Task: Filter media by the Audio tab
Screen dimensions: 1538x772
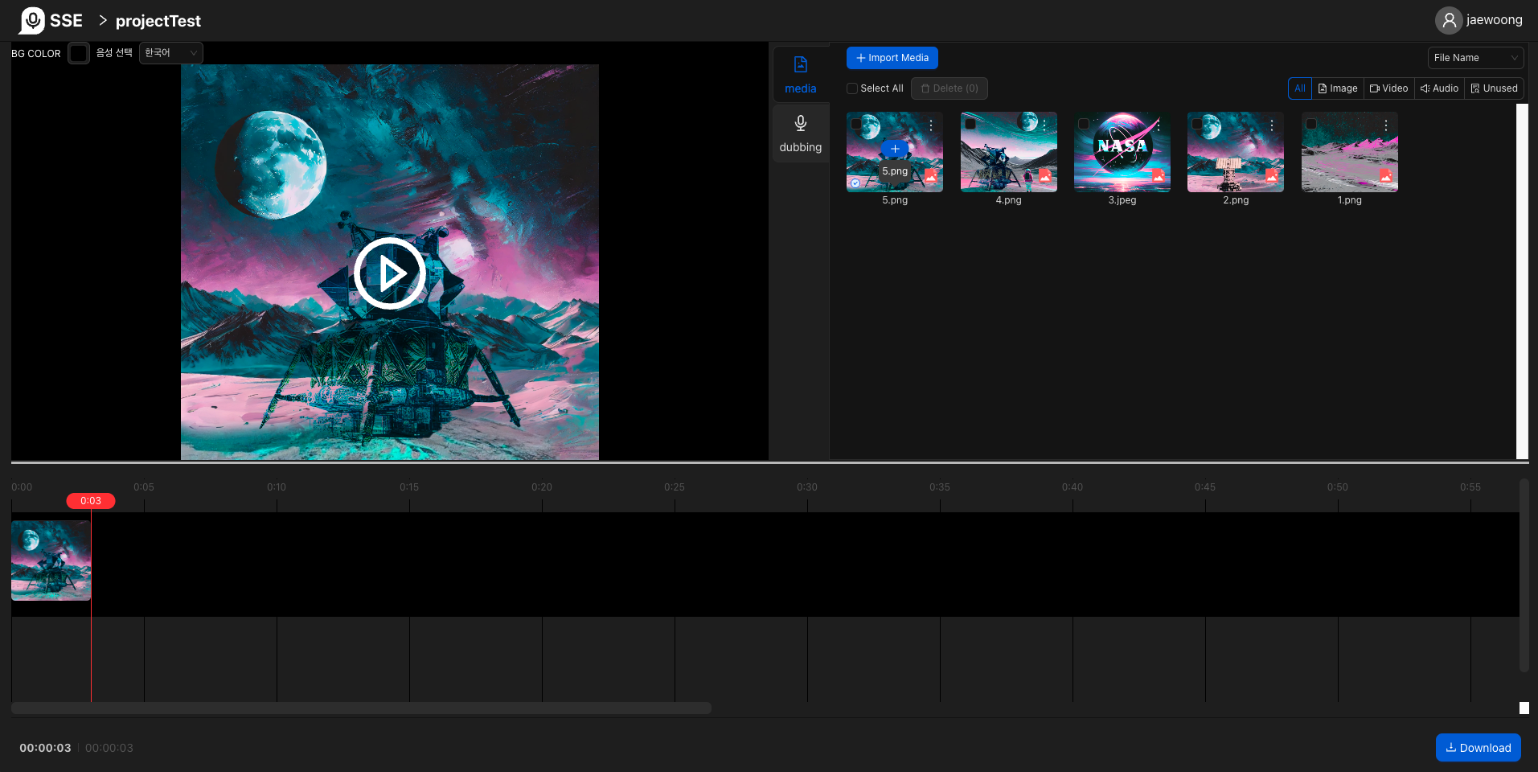Action: [x=1439, y=88]
